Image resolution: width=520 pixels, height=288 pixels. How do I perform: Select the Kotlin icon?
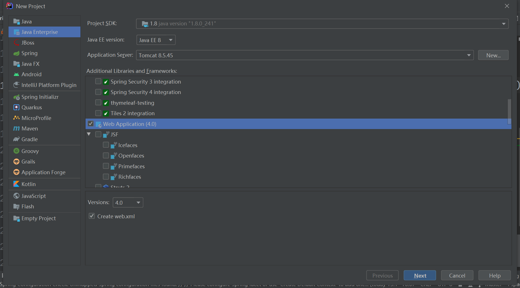tap(16, 184)
